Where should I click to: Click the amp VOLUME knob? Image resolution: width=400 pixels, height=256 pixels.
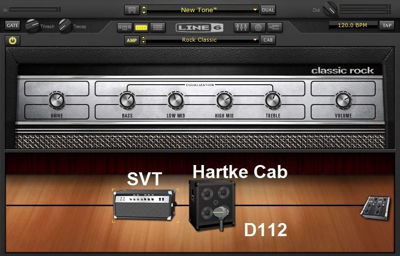click(343, 100)
